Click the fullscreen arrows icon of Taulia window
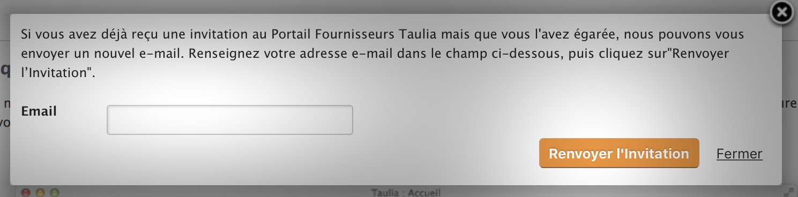The height and width of the screenshot is (197, 798). pyautogui.click(x=788, y=192)
